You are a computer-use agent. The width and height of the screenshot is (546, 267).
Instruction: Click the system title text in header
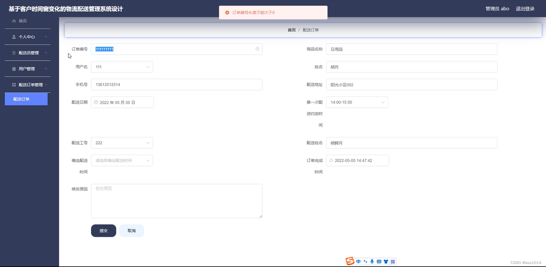tap(66, 9)
